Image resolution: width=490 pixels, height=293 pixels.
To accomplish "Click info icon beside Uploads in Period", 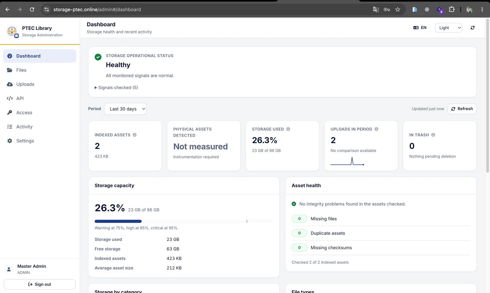I will click(376, 129).
